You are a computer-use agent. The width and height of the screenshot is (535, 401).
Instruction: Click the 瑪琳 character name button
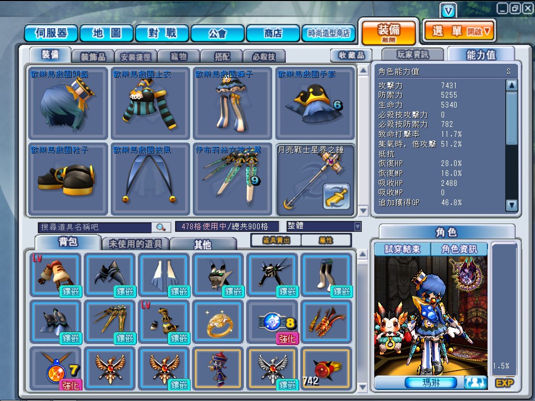tap(431, 383)
